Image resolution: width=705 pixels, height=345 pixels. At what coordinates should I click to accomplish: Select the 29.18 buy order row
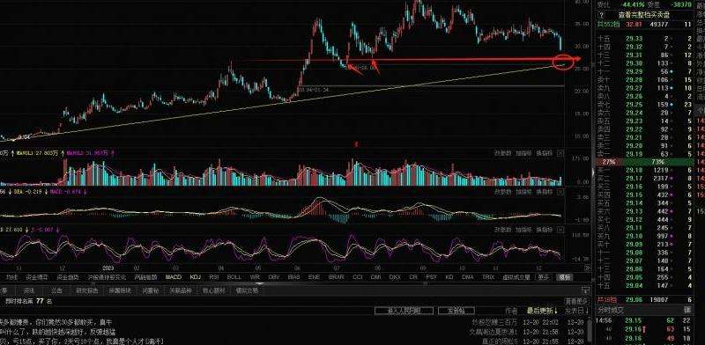click(644, 170)
